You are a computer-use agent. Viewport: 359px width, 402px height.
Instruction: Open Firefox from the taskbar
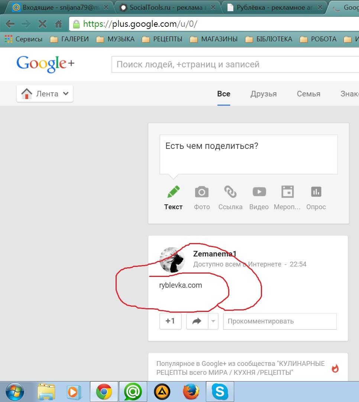point(191,392)
